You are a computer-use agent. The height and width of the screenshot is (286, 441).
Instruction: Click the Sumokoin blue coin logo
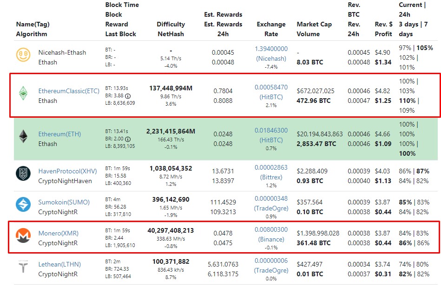23,204
